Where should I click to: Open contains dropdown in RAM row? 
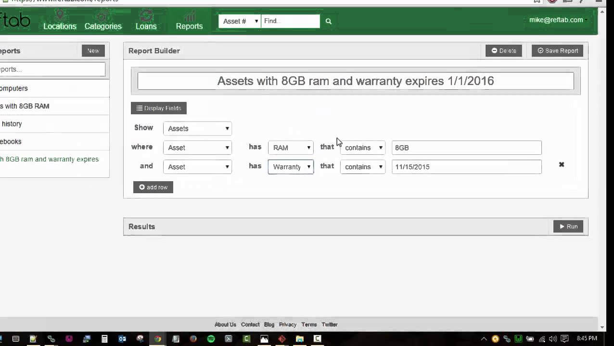(x=363, y=148)
